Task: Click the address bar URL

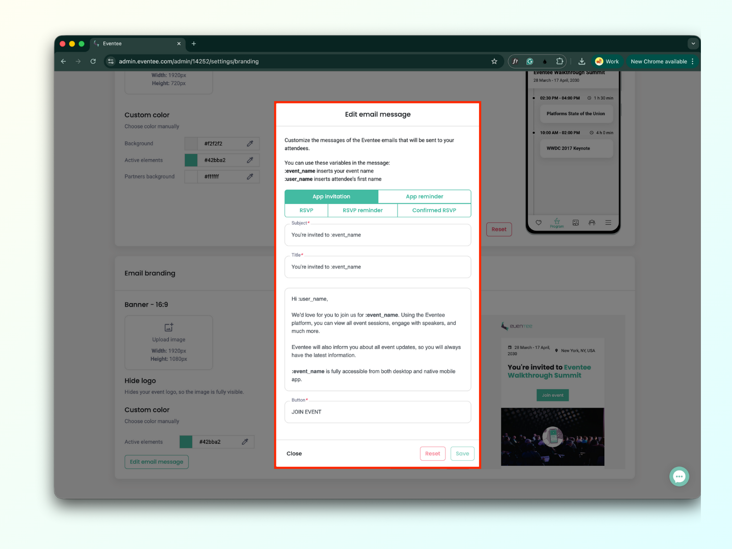Action: [188, 61]
